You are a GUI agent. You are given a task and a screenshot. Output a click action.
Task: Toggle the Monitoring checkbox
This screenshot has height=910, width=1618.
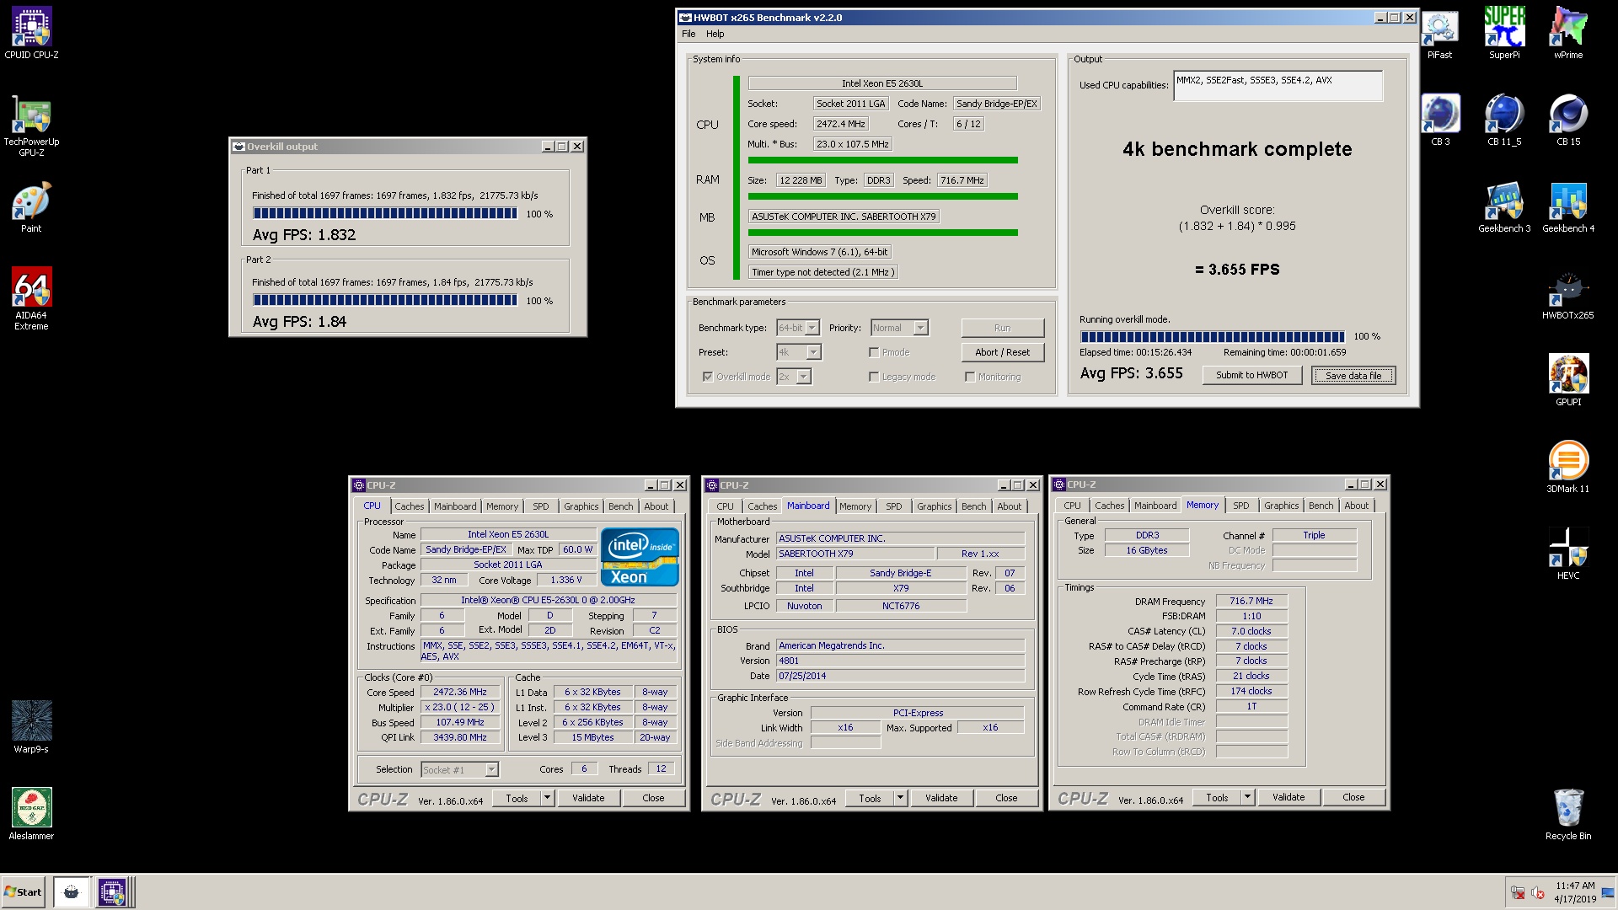(x=970, y=377)
